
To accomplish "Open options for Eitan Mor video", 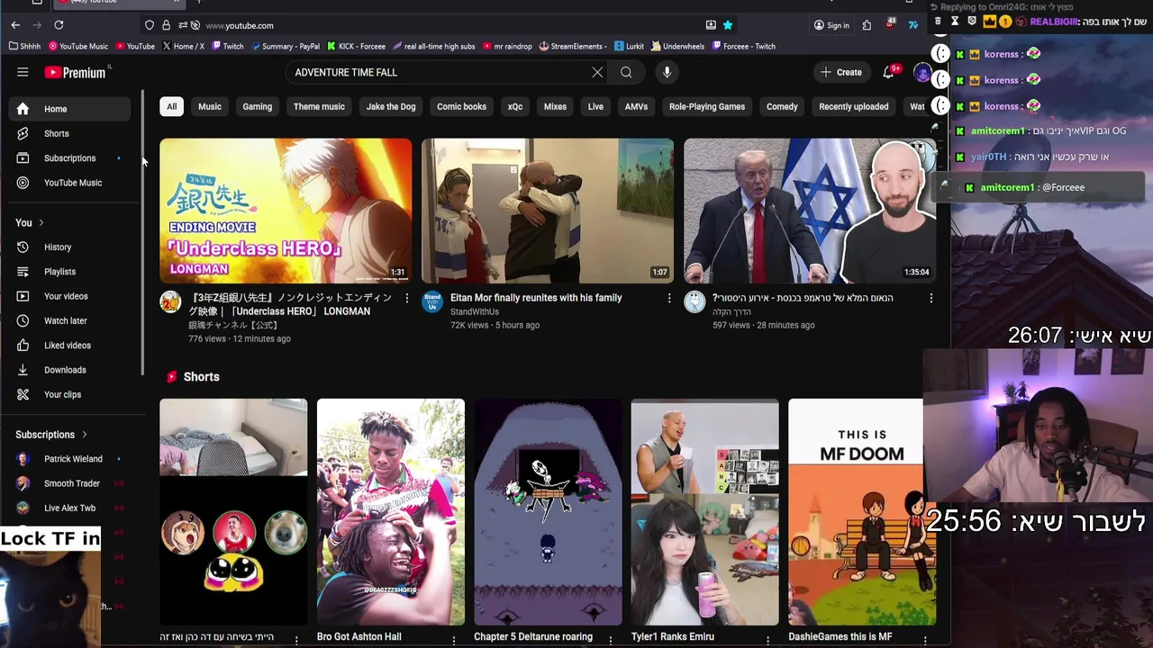I will [668, 298].
